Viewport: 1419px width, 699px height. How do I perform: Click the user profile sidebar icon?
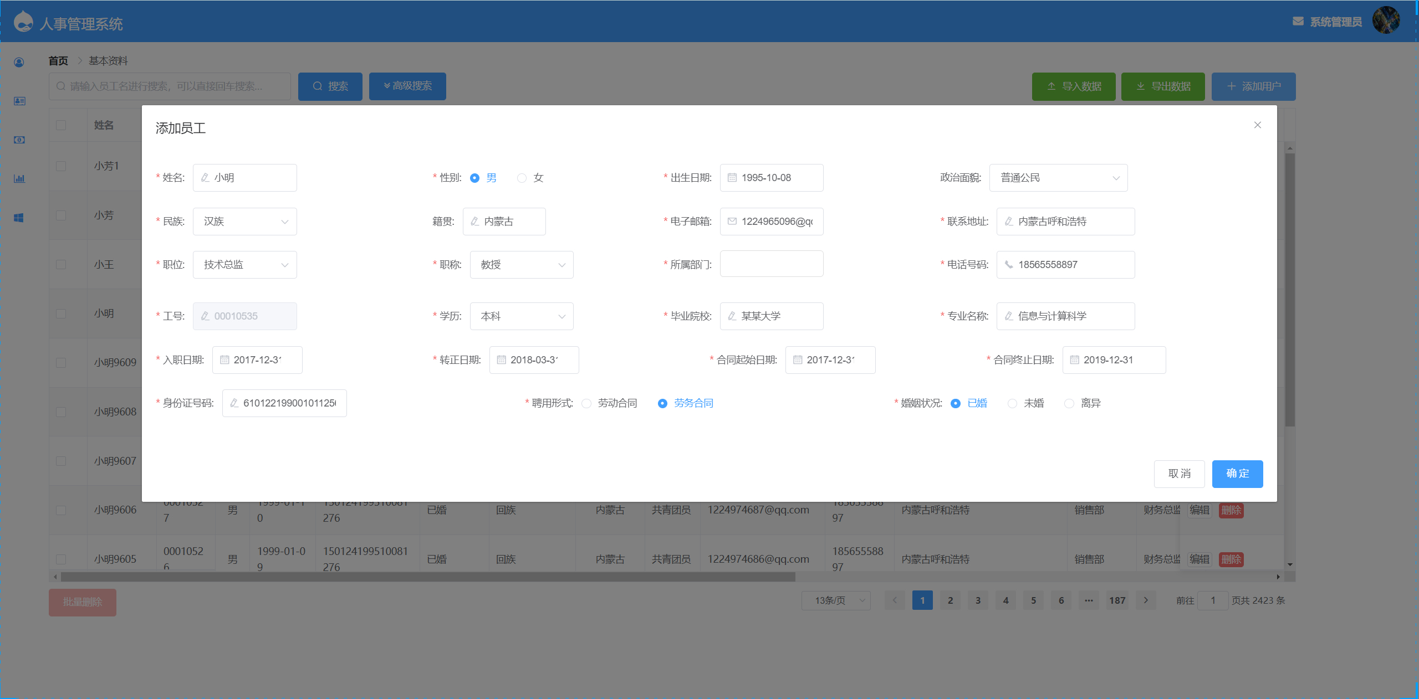[x=19, y=63]
